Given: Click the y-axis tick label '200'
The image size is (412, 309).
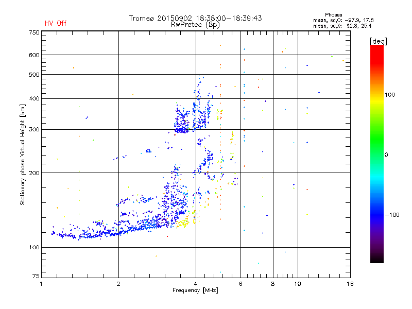Looking at the screenshot, I should pos(34,173).
